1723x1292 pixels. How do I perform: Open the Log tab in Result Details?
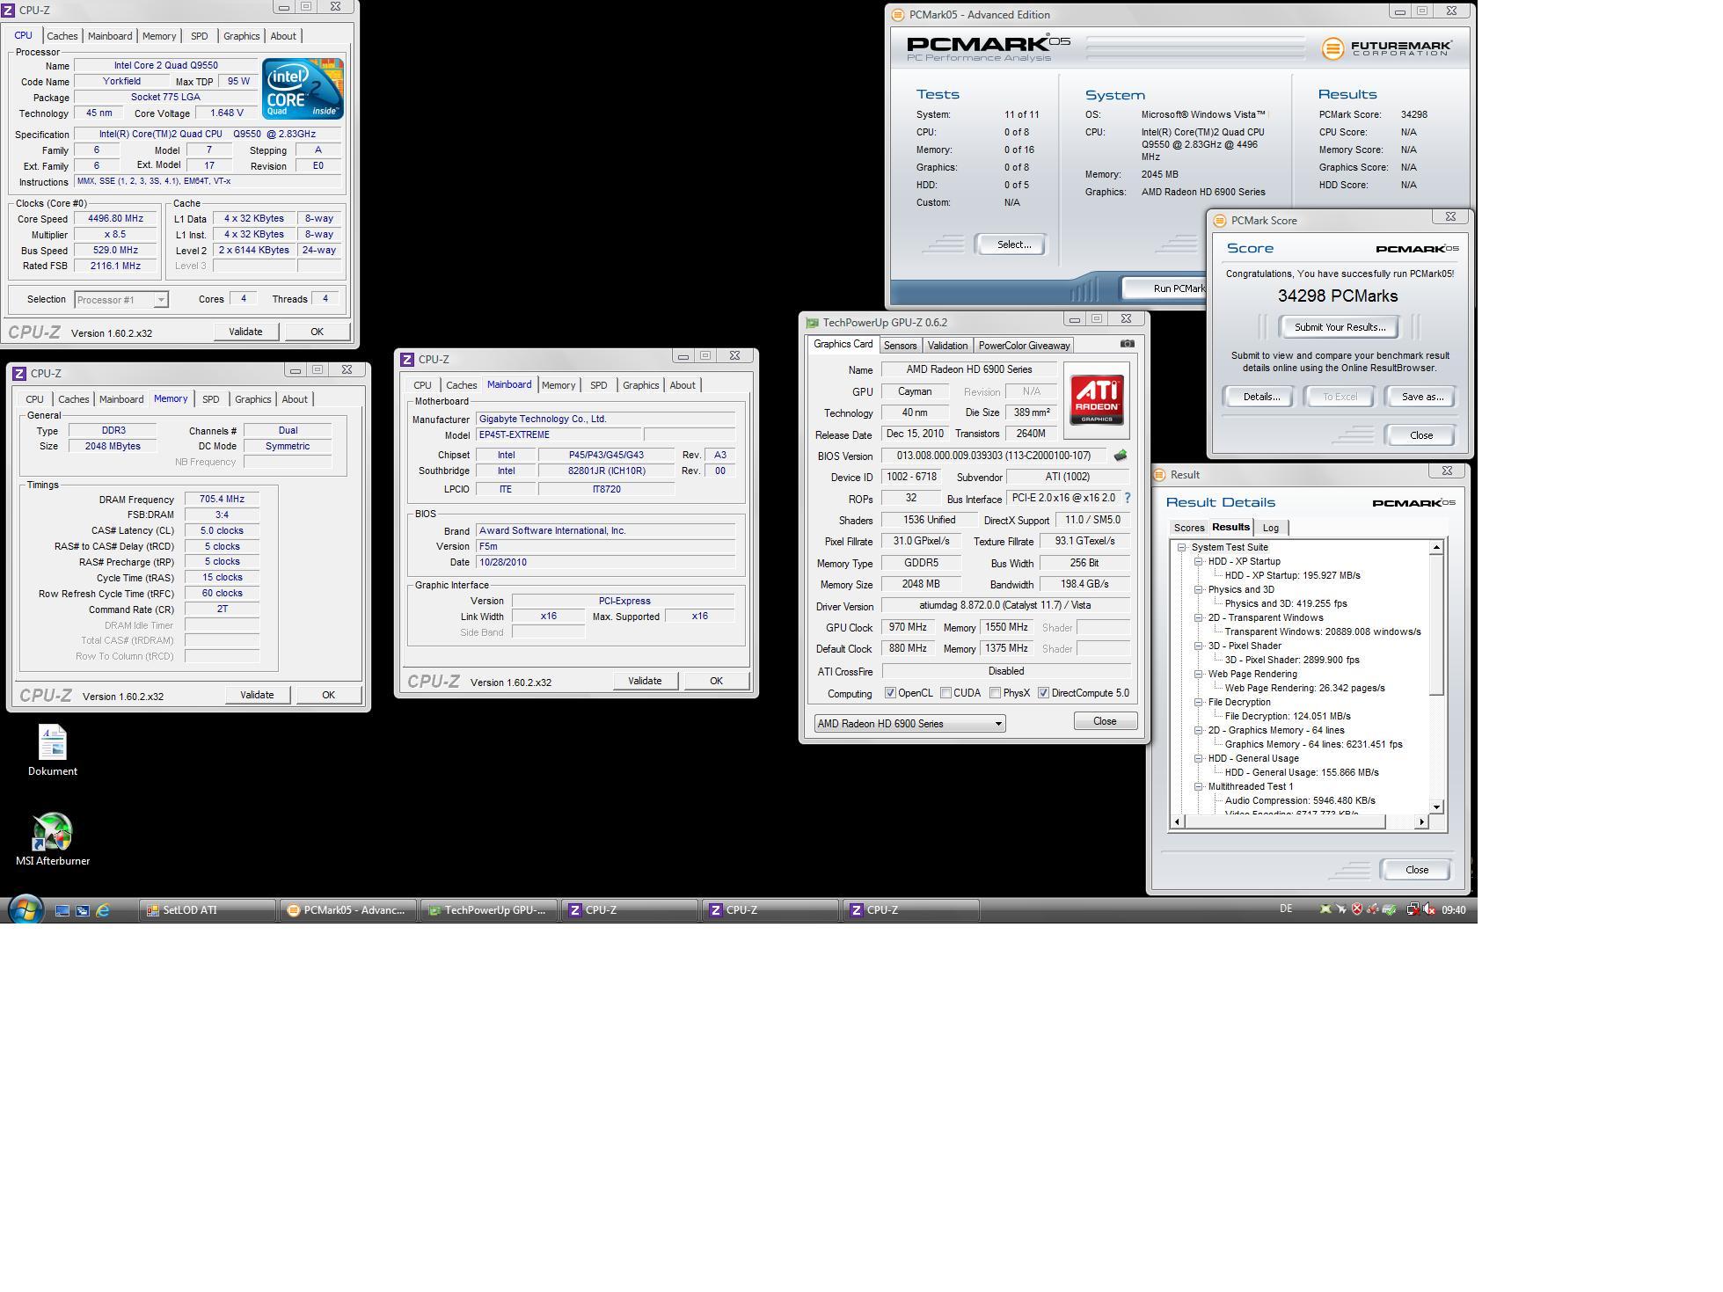click(1270, 528)
